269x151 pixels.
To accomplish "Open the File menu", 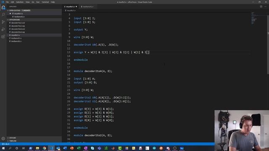I will 7,2.
